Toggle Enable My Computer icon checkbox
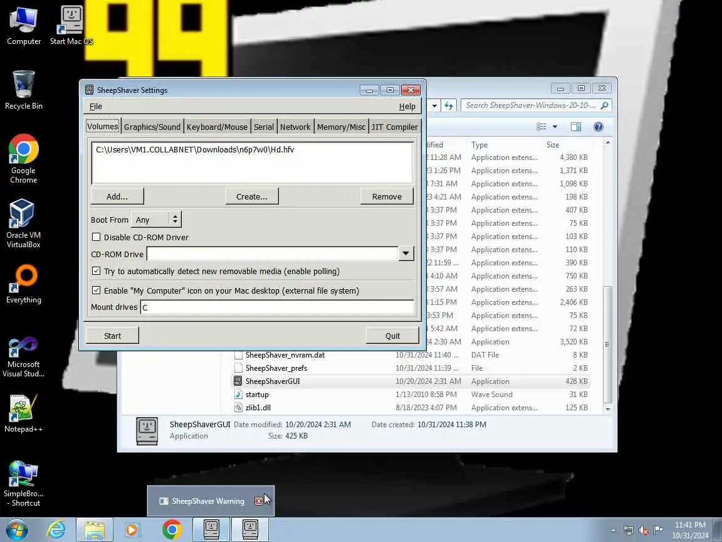The height and width of the screenshot is (542, 722). [97, 290]
